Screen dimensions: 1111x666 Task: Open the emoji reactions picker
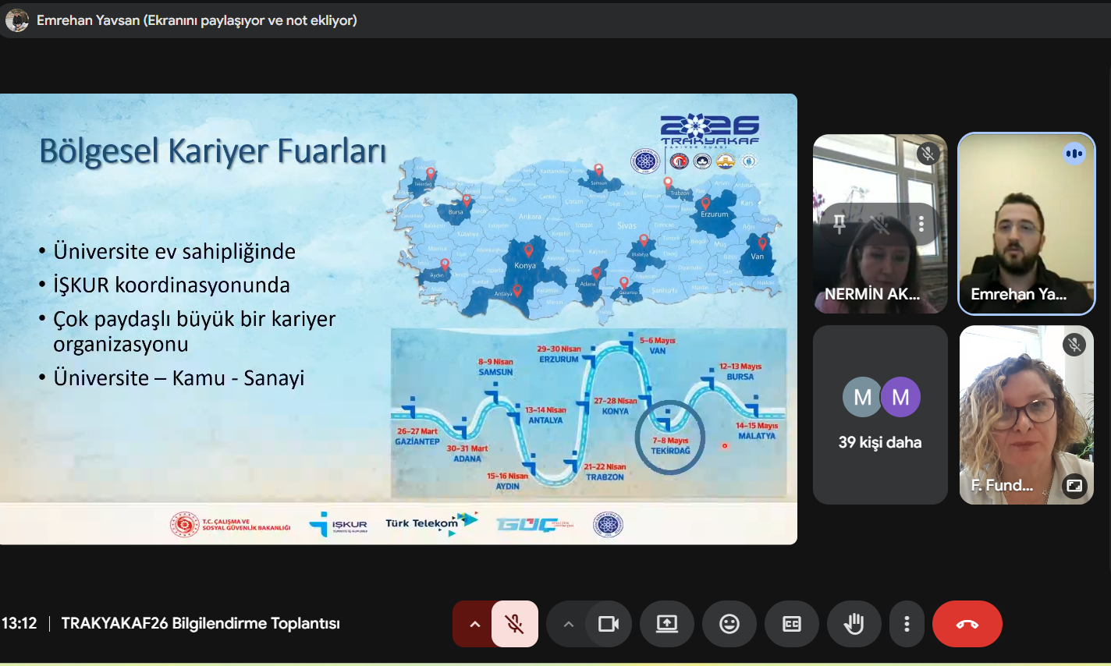point(729,624)
